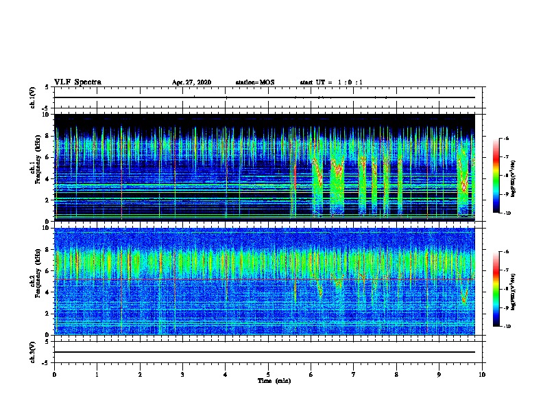Click the "station=MOS" label
This screenshot has width=543, height=420.
pos(255,82)
